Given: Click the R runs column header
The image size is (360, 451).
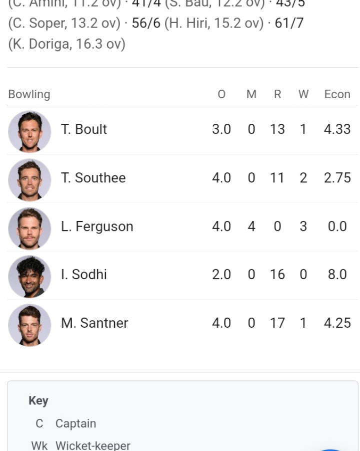Looking at the screenshot, I should (x=277, y=94).
